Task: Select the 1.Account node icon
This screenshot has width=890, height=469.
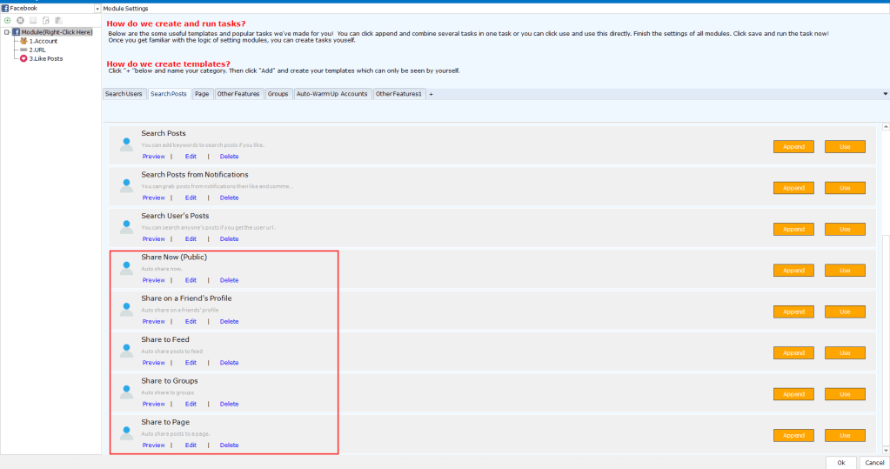Action: click(x=23, y=41)
